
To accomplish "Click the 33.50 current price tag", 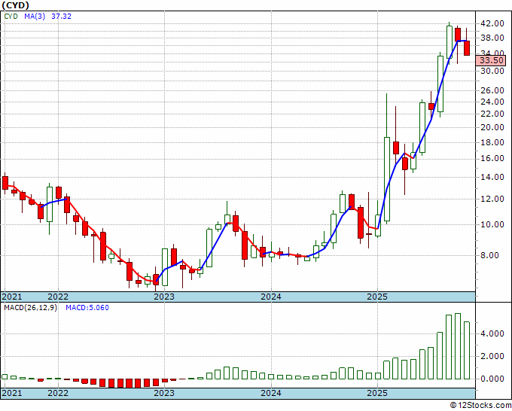I will (492, 60).
